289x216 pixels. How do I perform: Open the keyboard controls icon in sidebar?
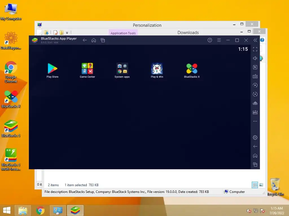pos(255,76)
